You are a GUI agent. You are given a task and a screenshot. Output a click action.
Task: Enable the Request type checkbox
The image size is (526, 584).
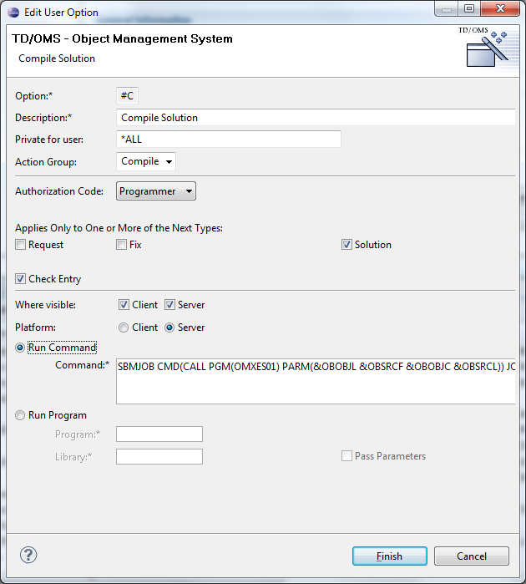21,245
